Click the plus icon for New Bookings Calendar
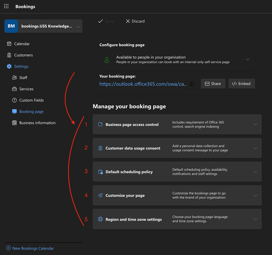This screenshot has width=272, height=255. 8,248
